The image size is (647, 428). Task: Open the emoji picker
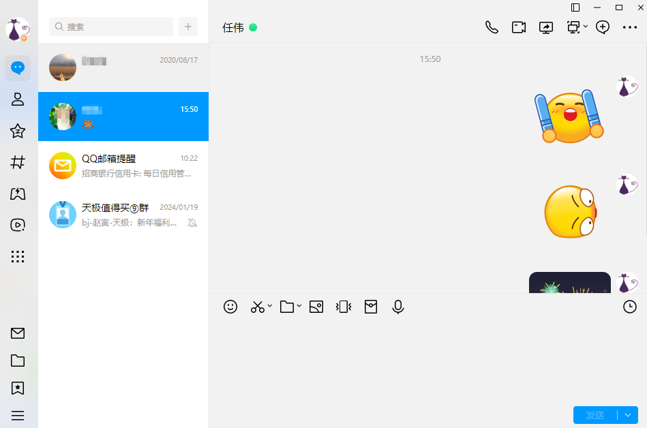230,307
